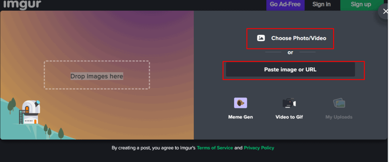Open the Privacy Policy link
389x162 pixels.
click(x=259, y=148)
